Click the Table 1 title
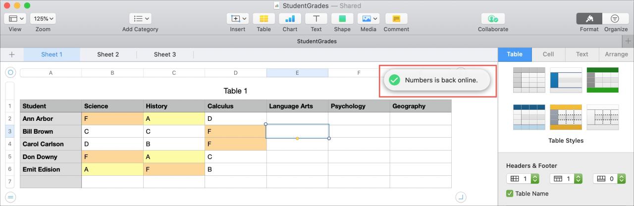The image size is (634, 206). click(x=235, y=91)
